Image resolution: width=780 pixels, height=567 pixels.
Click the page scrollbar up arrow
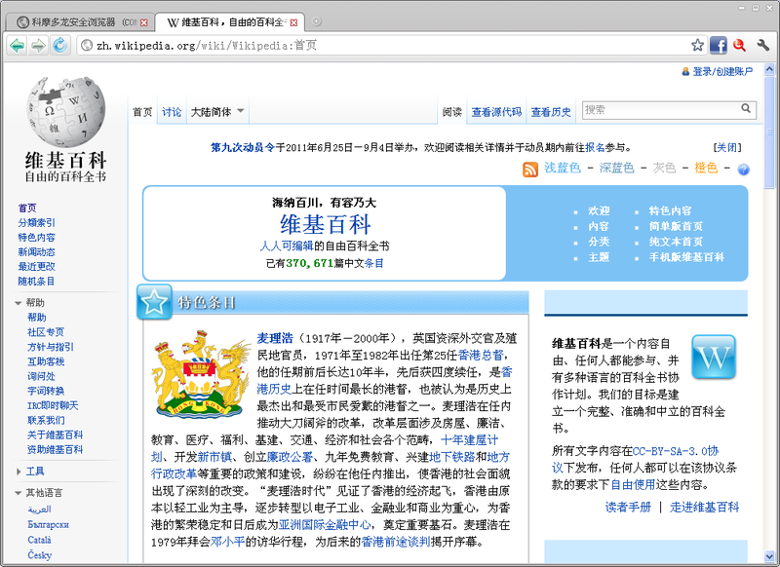[769, 69]
